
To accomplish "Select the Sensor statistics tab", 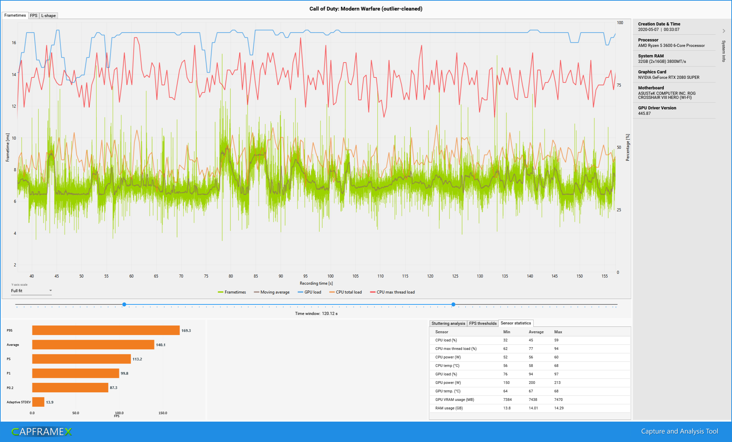I will [516, 323].
